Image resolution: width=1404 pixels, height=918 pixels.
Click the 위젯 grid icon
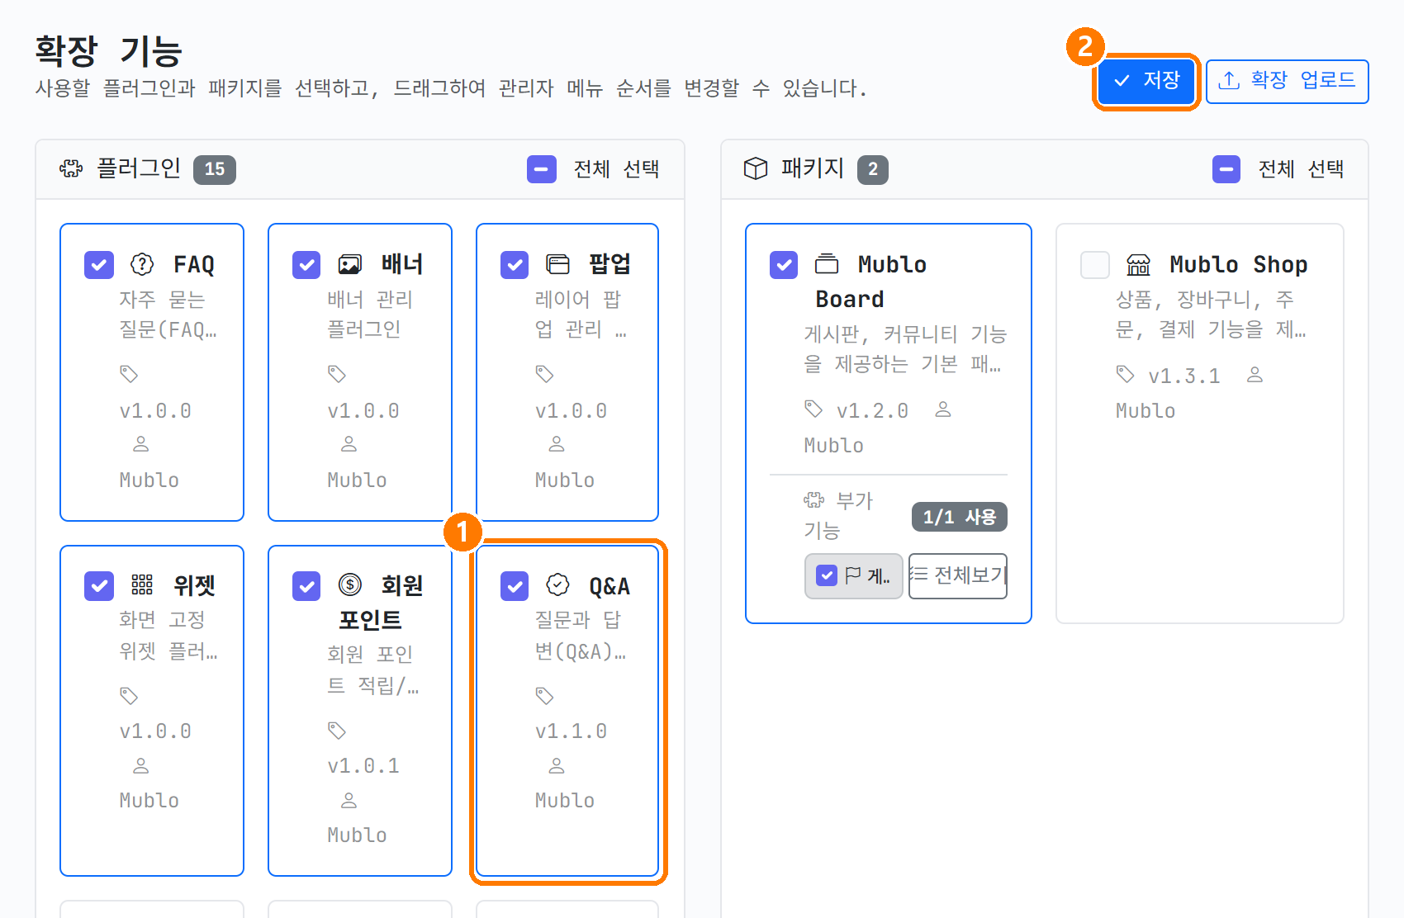tap(142, 585)
